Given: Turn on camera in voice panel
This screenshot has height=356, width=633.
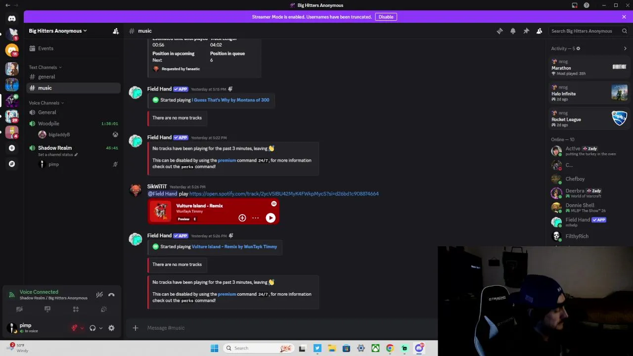Looking at the screenshot, I should coord(19,309).
